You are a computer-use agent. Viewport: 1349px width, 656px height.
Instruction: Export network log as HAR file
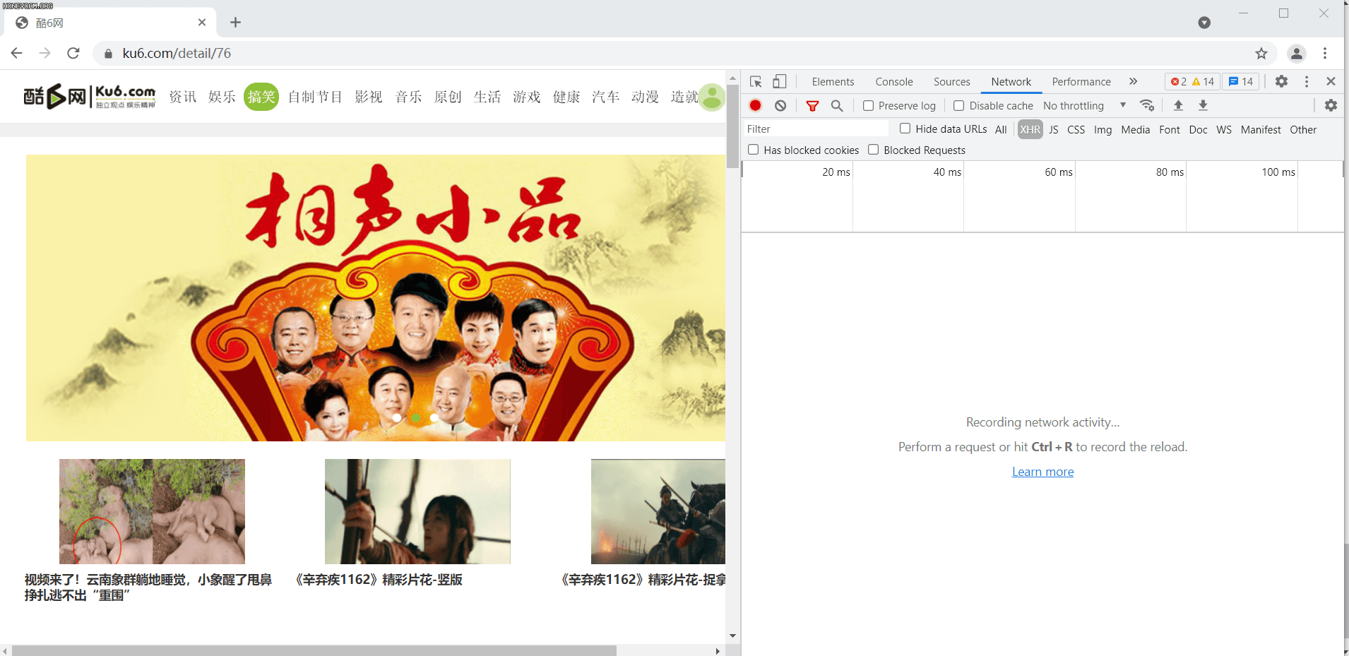click(x=1203, y=105)
